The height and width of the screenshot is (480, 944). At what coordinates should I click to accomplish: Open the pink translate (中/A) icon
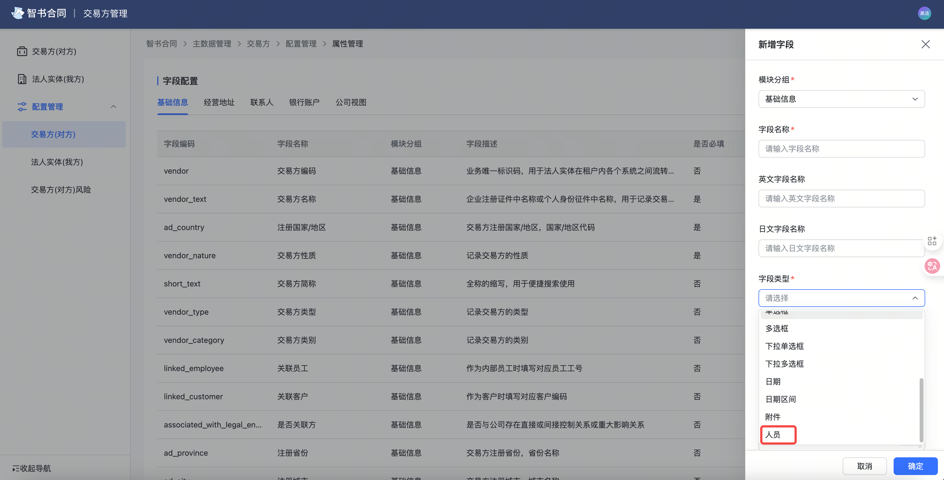tap(933, 266)
